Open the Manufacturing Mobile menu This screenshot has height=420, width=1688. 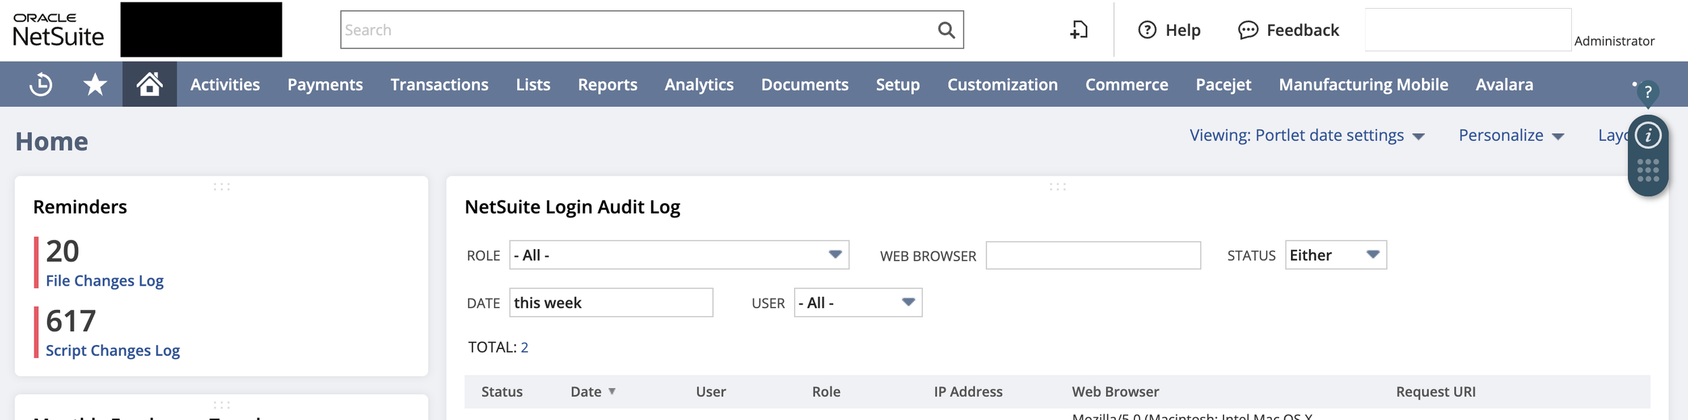[1363, 84]
